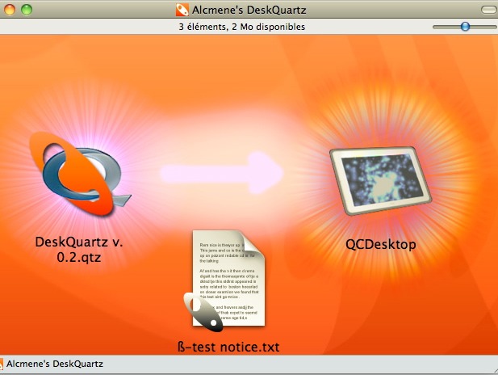Adjust the icon size slider knob
498x375 pixels.
(465, 27)
